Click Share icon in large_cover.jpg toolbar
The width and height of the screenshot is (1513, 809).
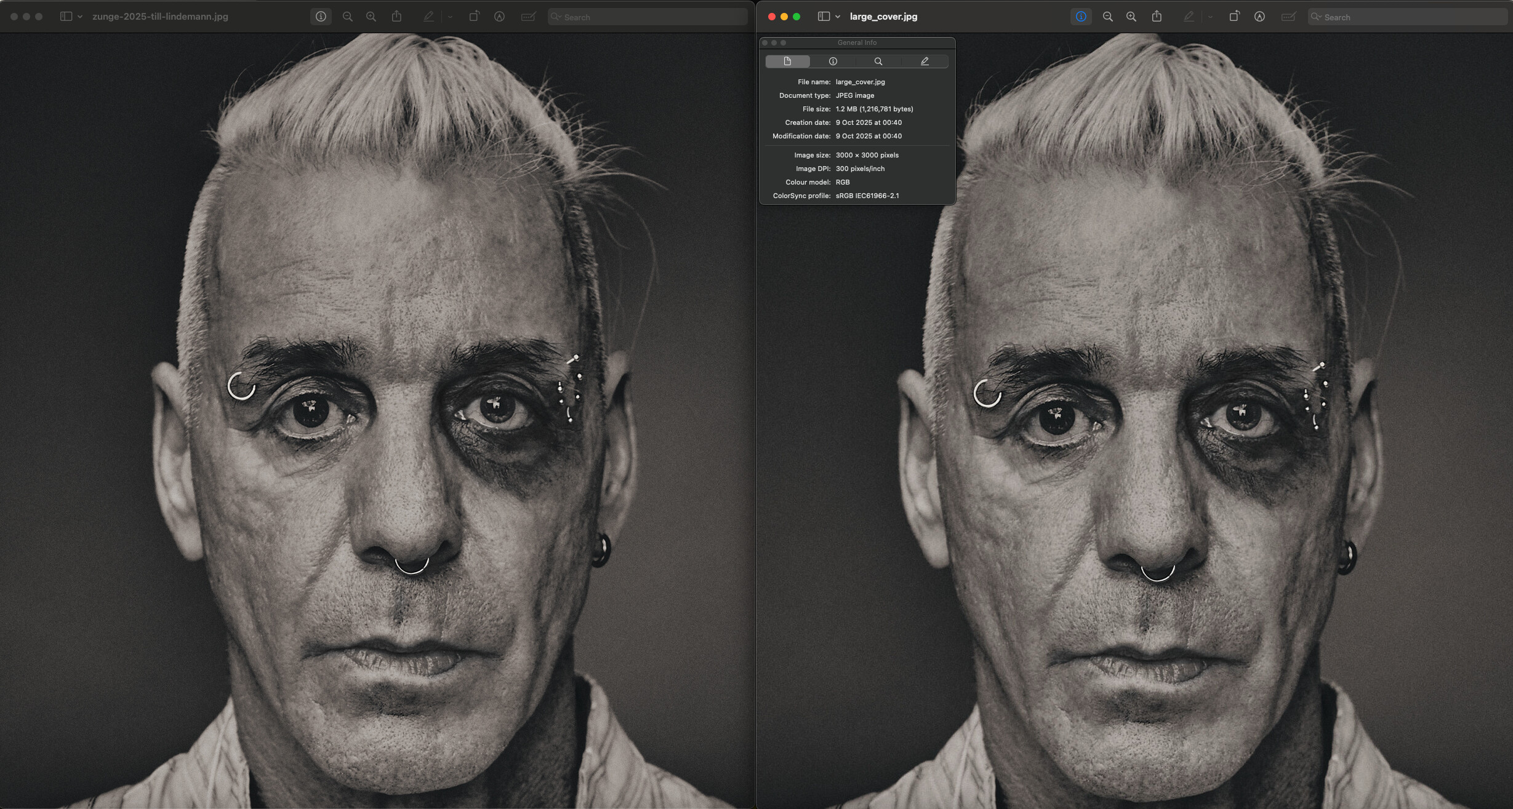[x=1157, y=17]
